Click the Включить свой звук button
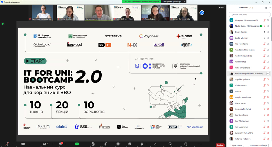 pos(258,145)
